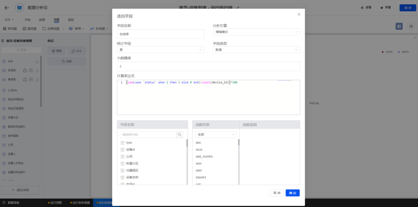The width and height of the screenshot is (418, 207).
Task: Select 所属大区 in the dialog field list
Action: 132,163
